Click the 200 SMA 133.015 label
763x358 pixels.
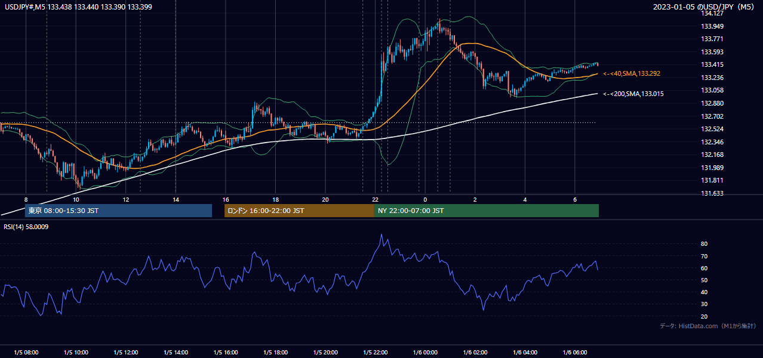tap(633, 94)
